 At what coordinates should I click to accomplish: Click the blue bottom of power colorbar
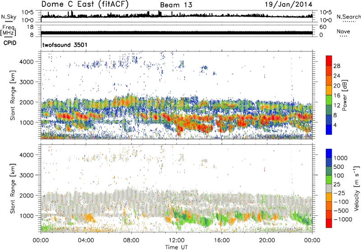(x=329, y=130)
